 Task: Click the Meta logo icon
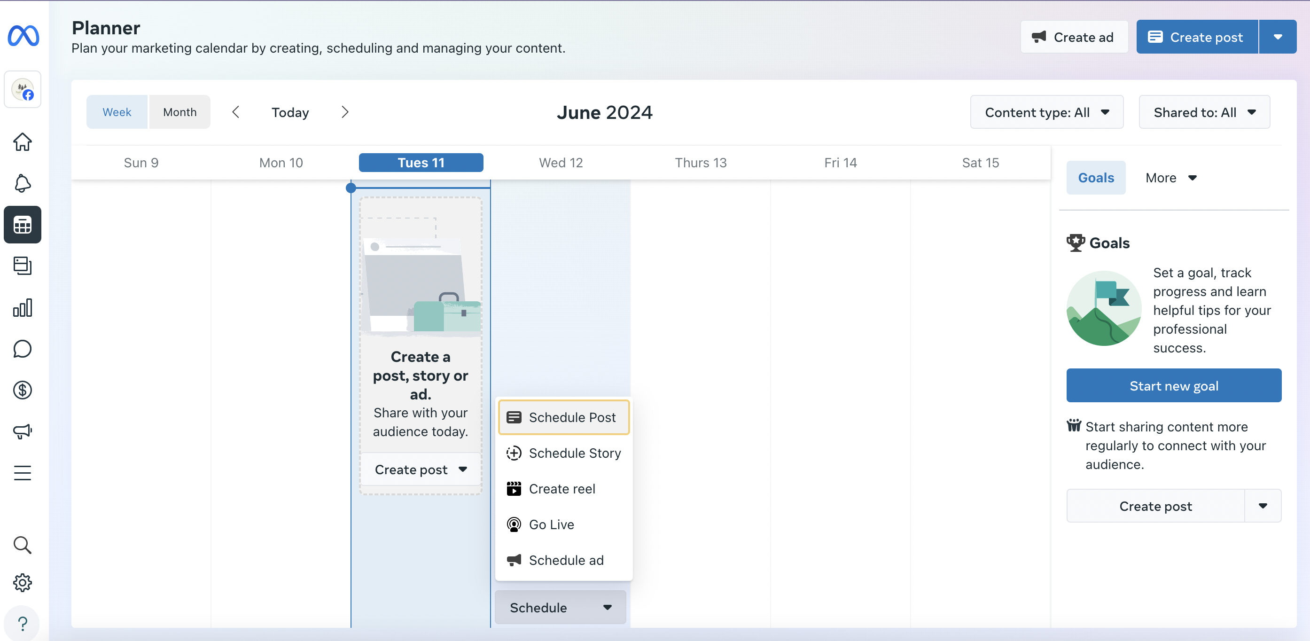point(23,36)
